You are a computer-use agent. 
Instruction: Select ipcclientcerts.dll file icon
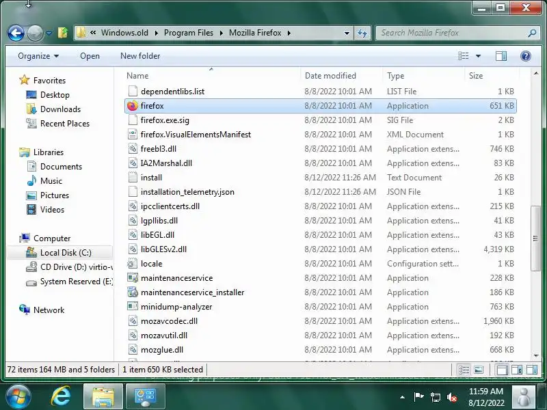[x=133, y=206]
